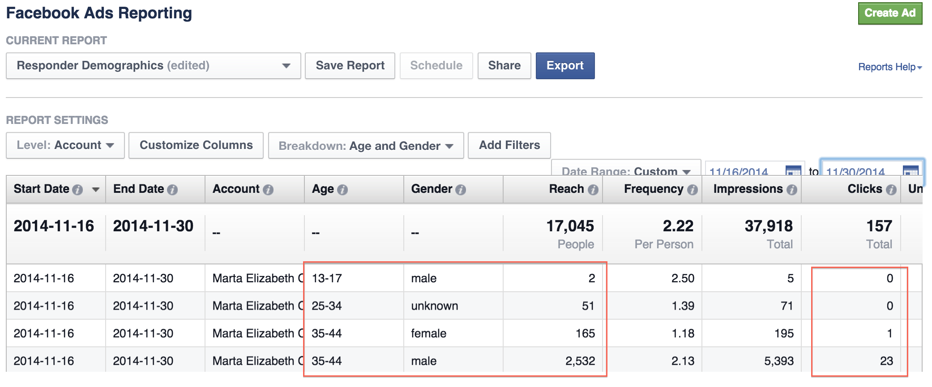Click frequency value 1.39
Viewport: 932px width, 387px height.
683,306
